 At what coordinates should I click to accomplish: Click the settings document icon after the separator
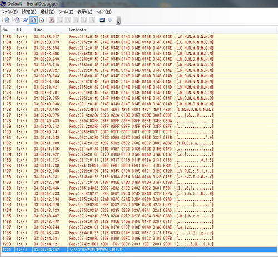17,20
